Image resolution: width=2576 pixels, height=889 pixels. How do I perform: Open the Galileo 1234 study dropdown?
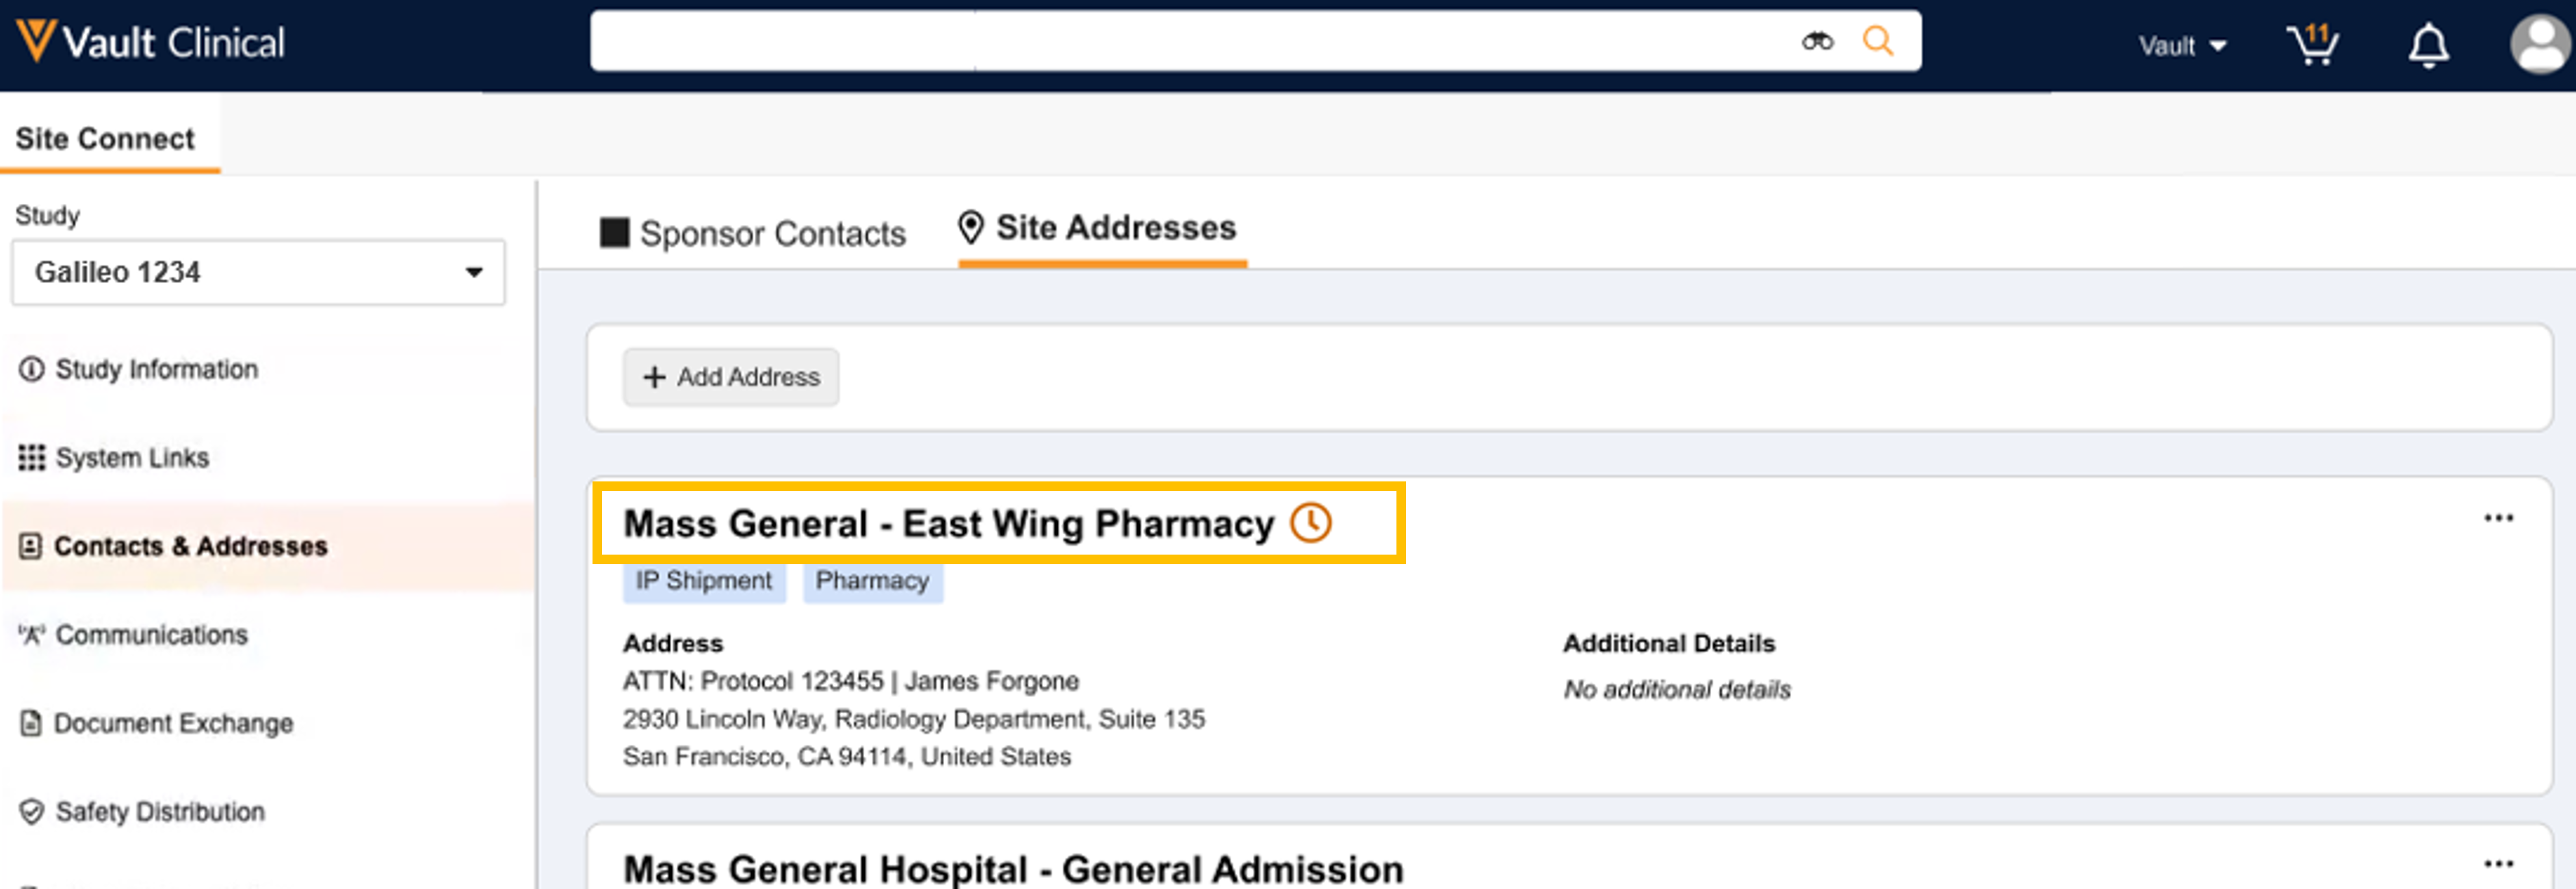(x=258, y=272)
